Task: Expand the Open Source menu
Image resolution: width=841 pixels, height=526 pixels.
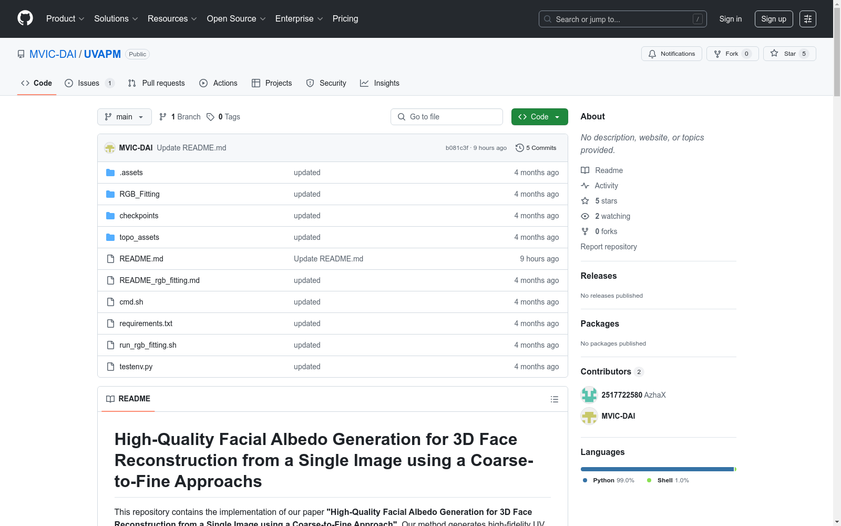Action: 237,19
